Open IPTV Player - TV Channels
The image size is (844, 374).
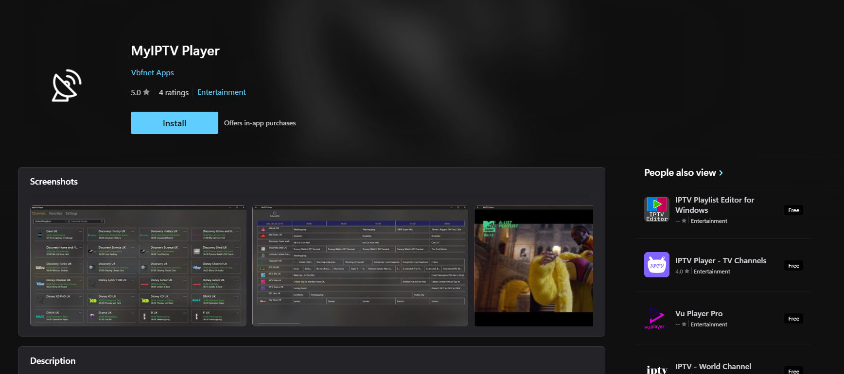[x=721, y=261]
